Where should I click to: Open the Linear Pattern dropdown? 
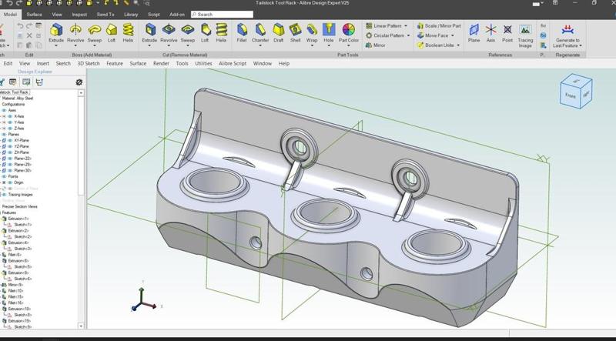[x=407, y=25]
